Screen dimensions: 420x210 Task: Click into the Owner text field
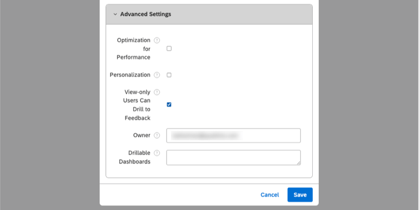tap(233, 135)
